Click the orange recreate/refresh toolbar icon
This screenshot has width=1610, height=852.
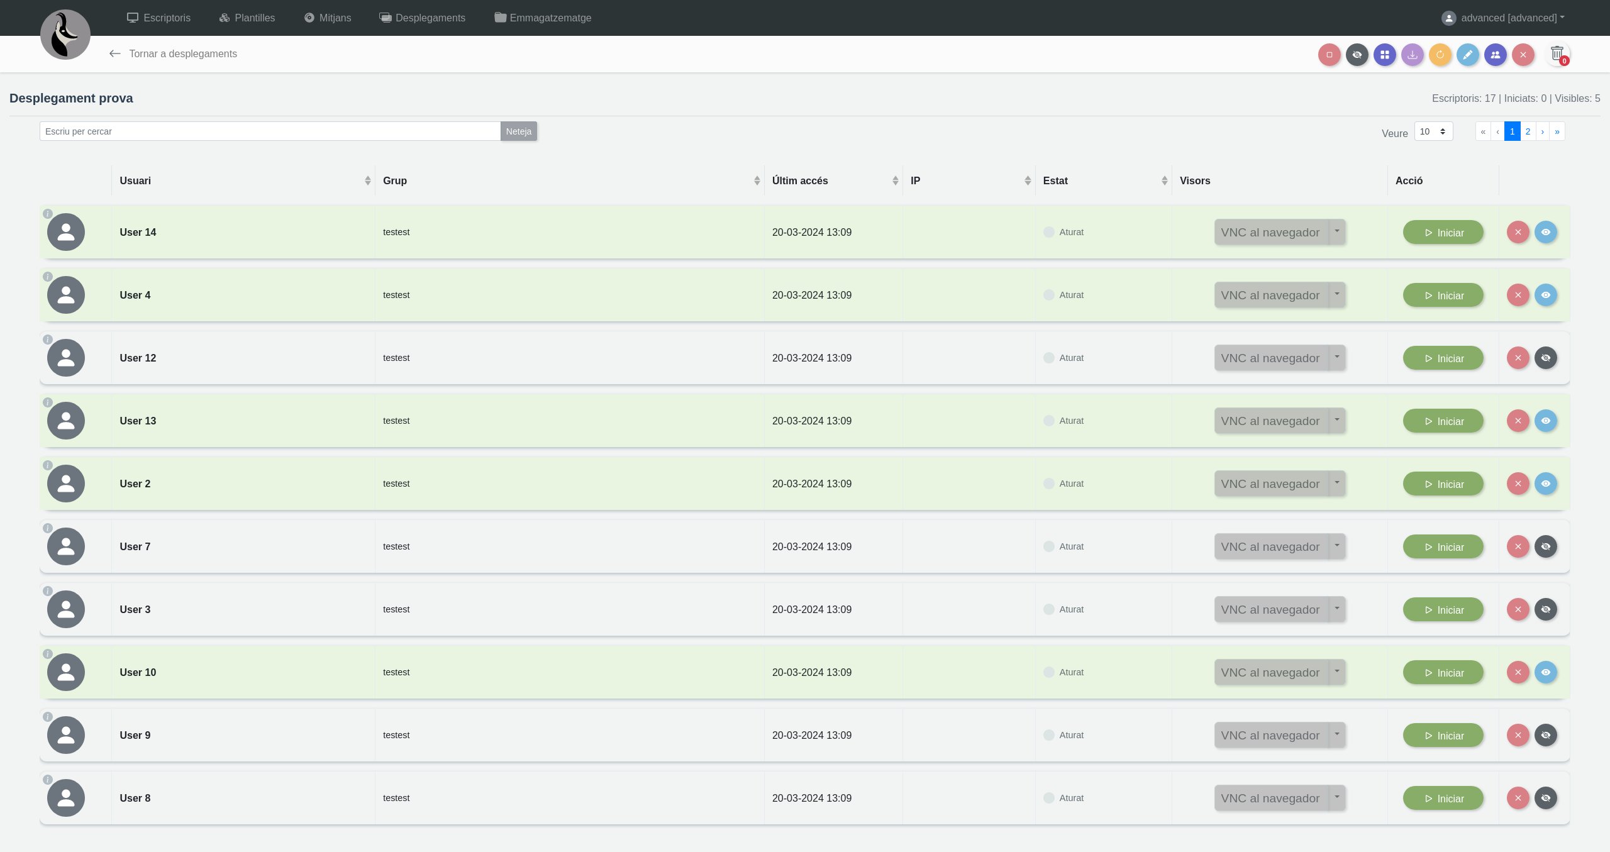[x=1440, y=55]
